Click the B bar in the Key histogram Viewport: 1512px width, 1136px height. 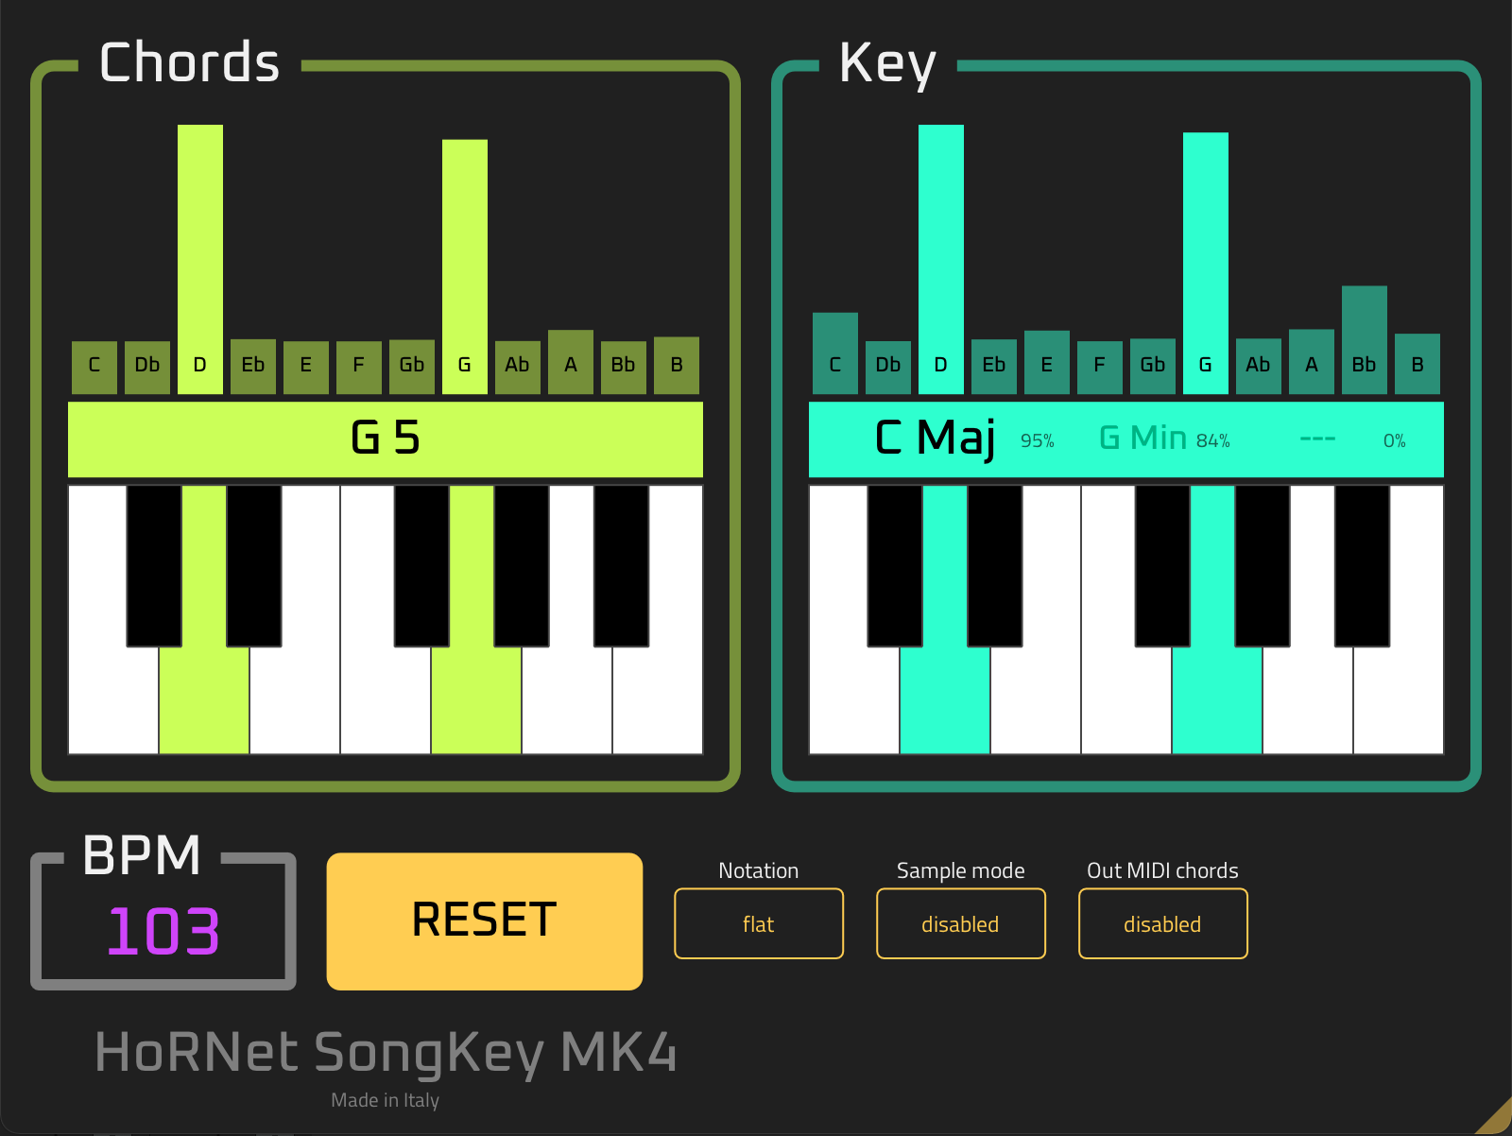1417,364
